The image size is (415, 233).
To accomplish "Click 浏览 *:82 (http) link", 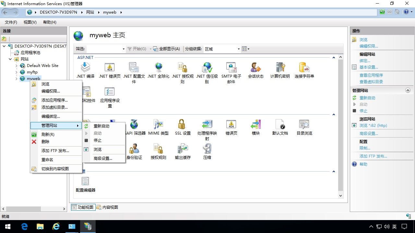I will click(x=373, y=126).
